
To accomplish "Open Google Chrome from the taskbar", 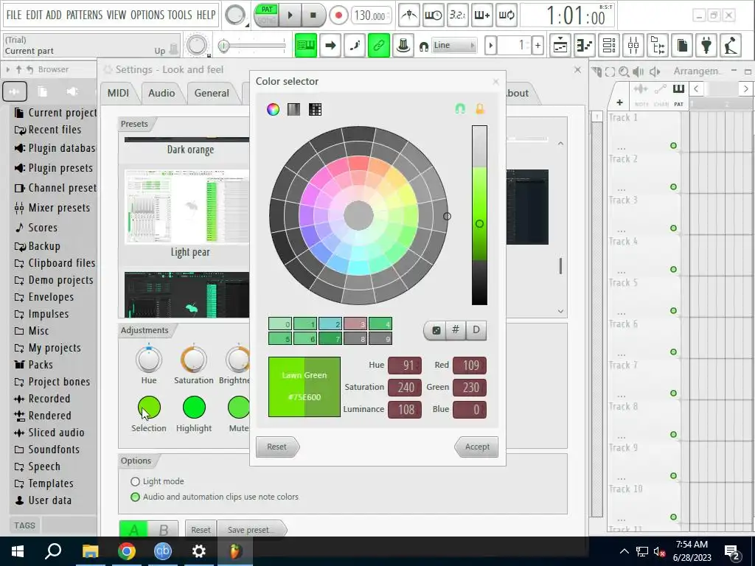I will point(127,551).
